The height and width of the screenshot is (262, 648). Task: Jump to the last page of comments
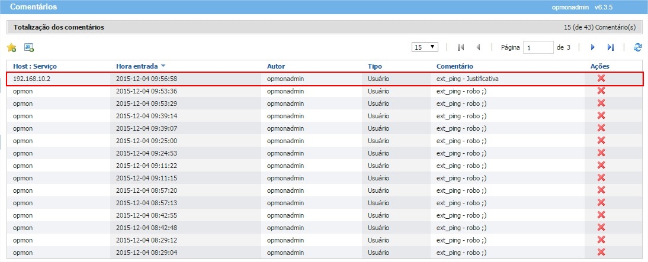click(x=610, y=47)
